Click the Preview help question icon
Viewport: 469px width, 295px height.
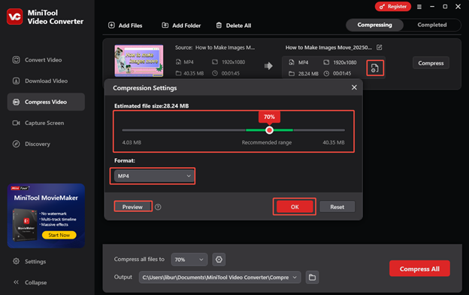pos(159,207)
